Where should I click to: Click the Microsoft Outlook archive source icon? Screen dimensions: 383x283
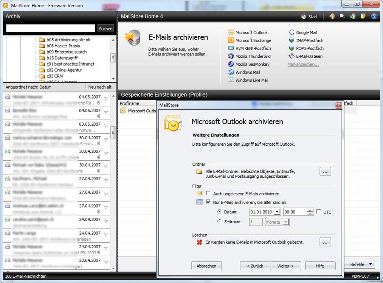pos(231,32)
